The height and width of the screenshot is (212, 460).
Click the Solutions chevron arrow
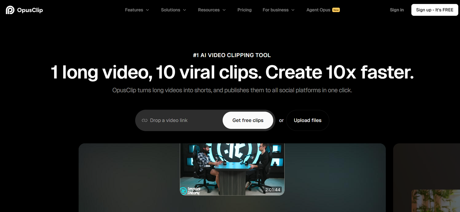(185, 10)
